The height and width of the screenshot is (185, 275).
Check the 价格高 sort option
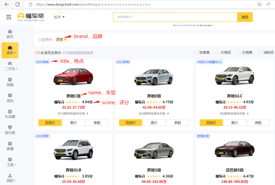pyautogui.click(x=239, y=53)
